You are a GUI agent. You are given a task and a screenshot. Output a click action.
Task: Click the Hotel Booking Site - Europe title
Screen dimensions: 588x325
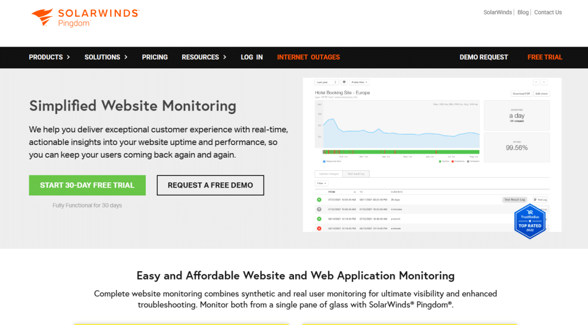point(342,92)
